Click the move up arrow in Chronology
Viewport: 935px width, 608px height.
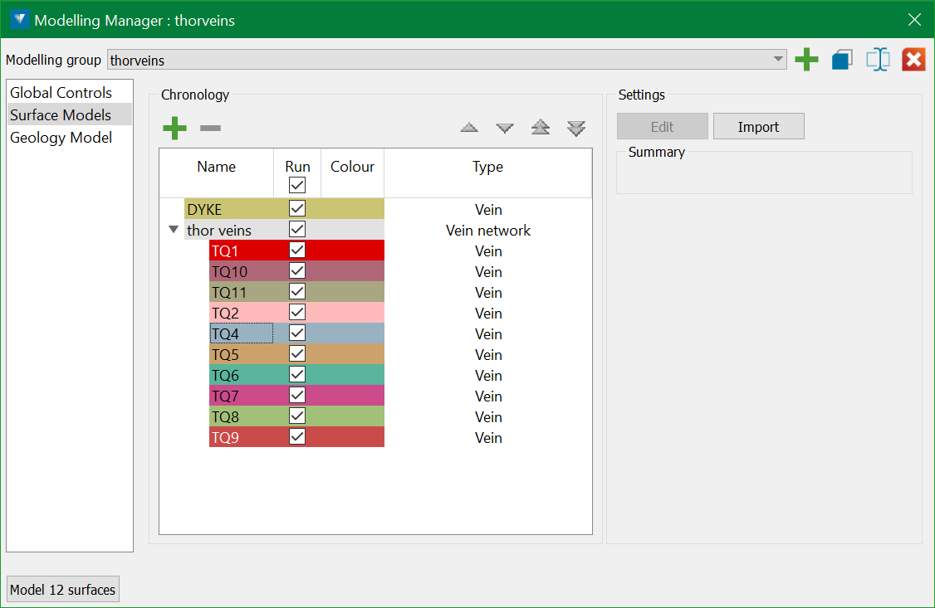(469, 128)
